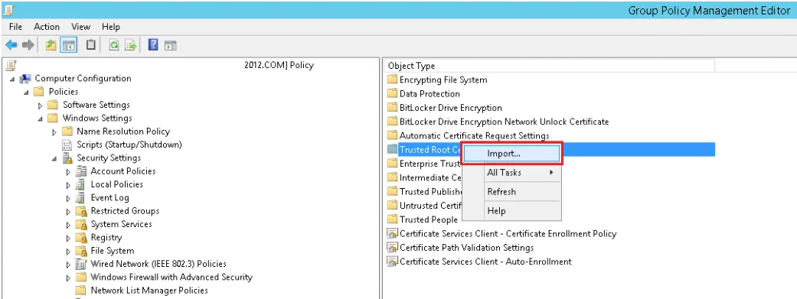Select the Intermediate Certification Authorities item
This screenshot has height=299, width=797.
430,177
